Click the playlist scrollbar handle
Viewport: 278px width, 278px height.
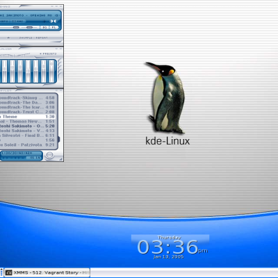(58, 139)
